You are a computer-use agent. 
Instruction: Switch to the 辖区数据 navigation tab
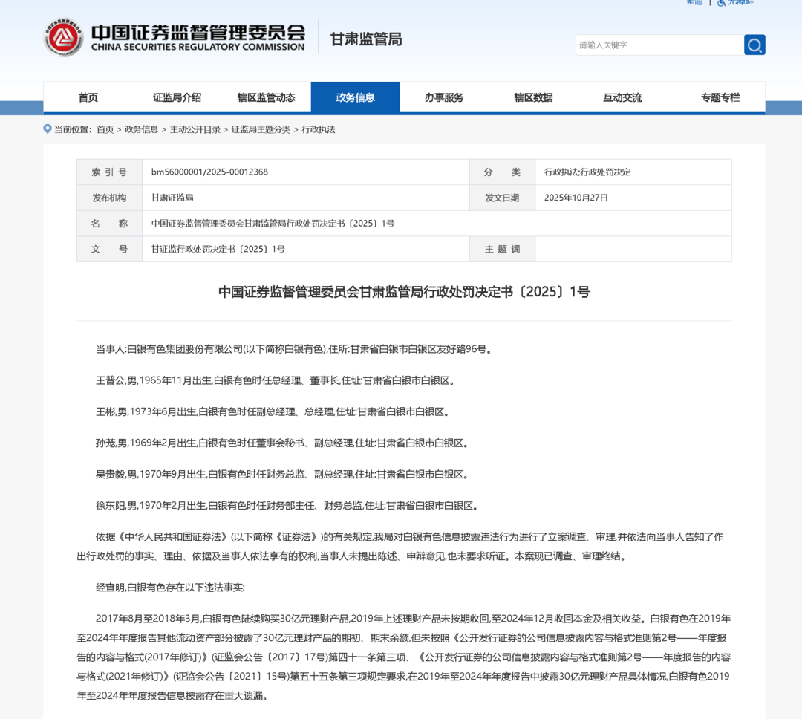[533, 97]
